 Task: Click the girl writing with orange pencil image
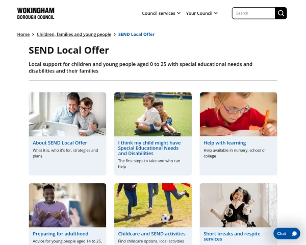(x=239, y=114)
